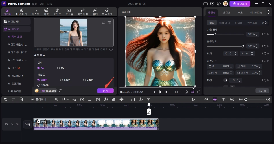The height and width of the screenshot is (144, 274).
Task: Mute the track with speaker icon
Action: point(17,124)
